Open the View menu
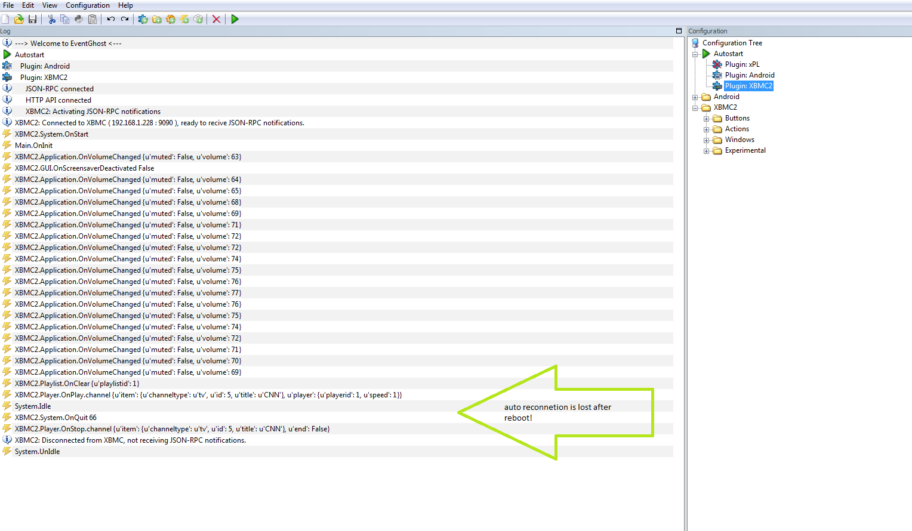This screenshot has height=531, width=912. point(50,5)
